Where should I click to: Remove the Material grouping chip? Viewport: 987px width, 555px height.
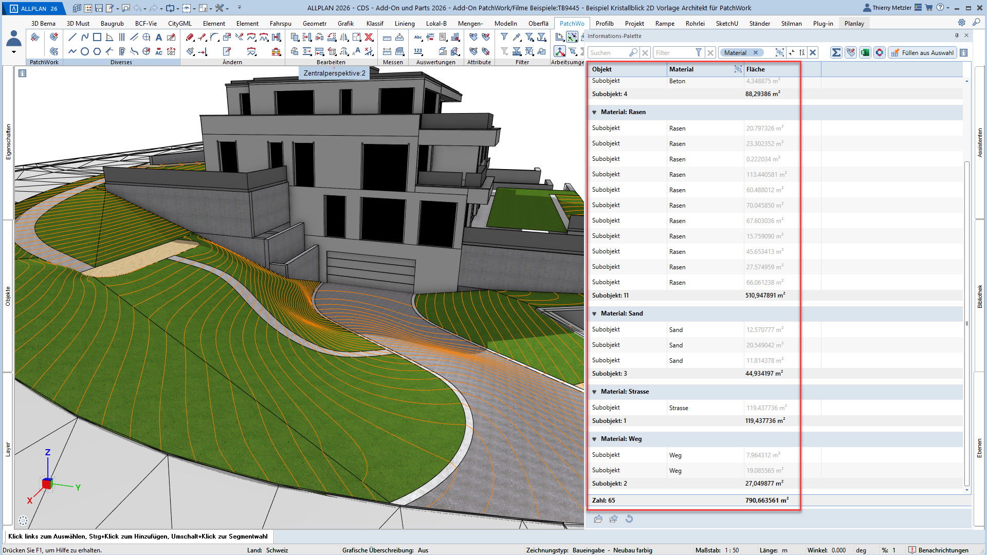coord(756,52)
